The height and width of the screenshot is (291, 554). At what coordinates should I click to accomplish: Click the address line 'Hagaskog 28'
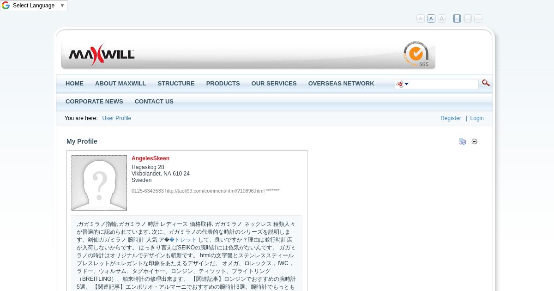click(148, 167)
